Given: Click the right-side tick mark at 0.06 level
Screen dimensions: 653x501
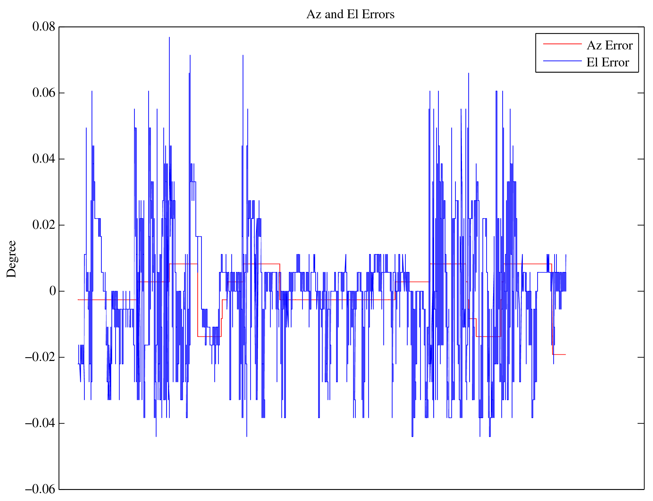Looking at the screenshot, I should tap(641, 93).
